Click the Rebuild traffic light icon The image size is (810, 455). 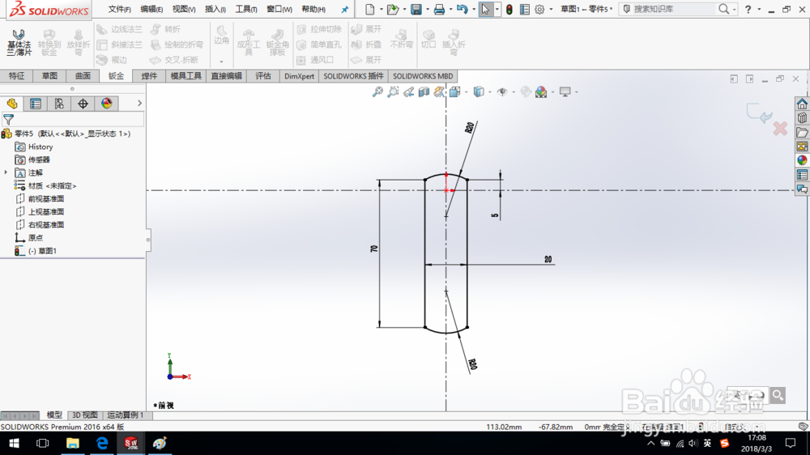(509, 9)
